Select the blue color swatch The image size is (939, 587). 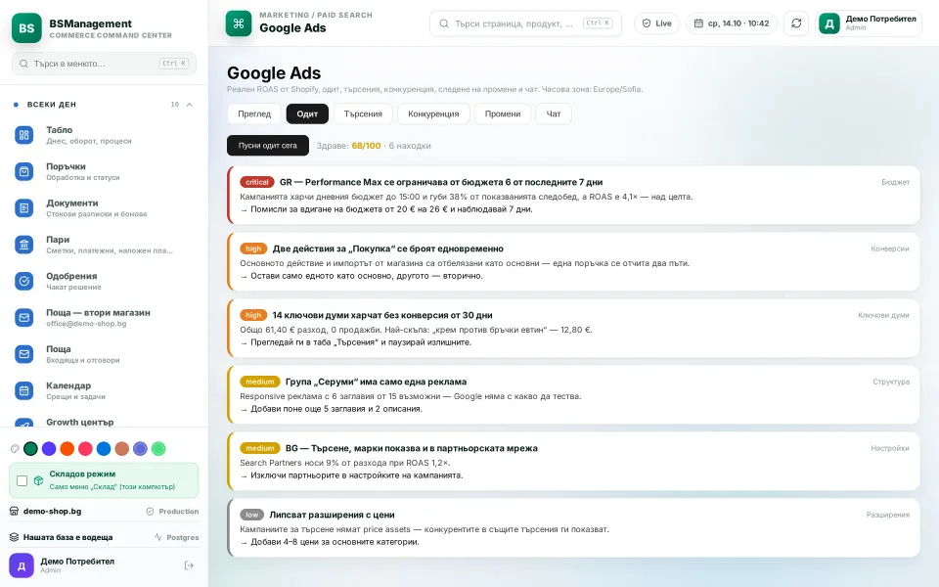tap(104, 449)
